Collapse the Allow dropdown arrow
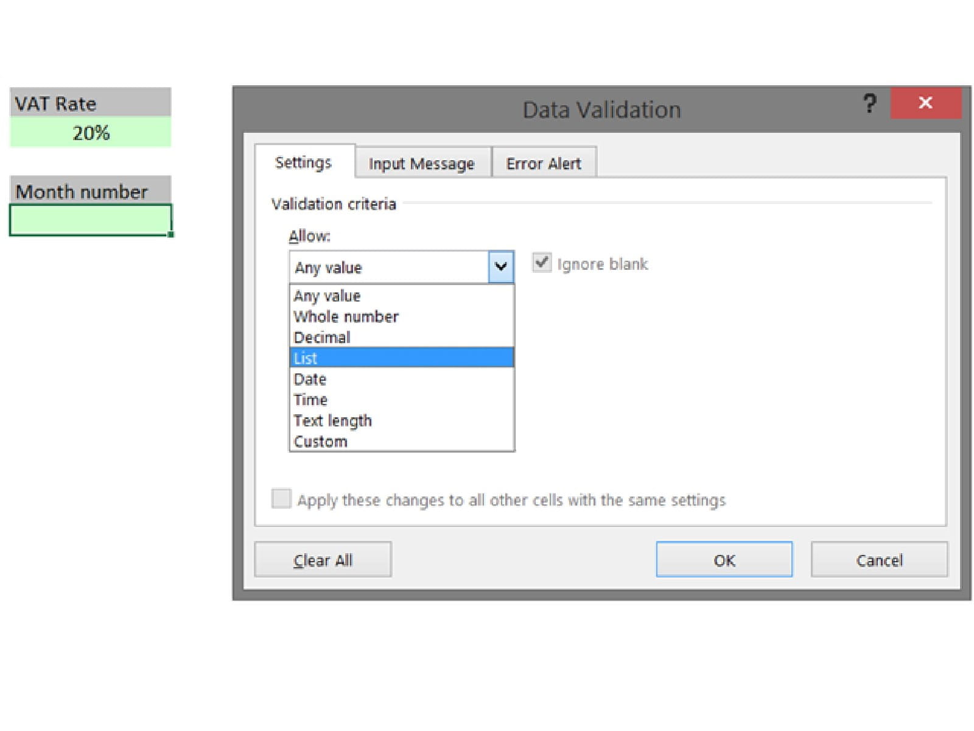974x731 pixels. (x=501, y=267)
